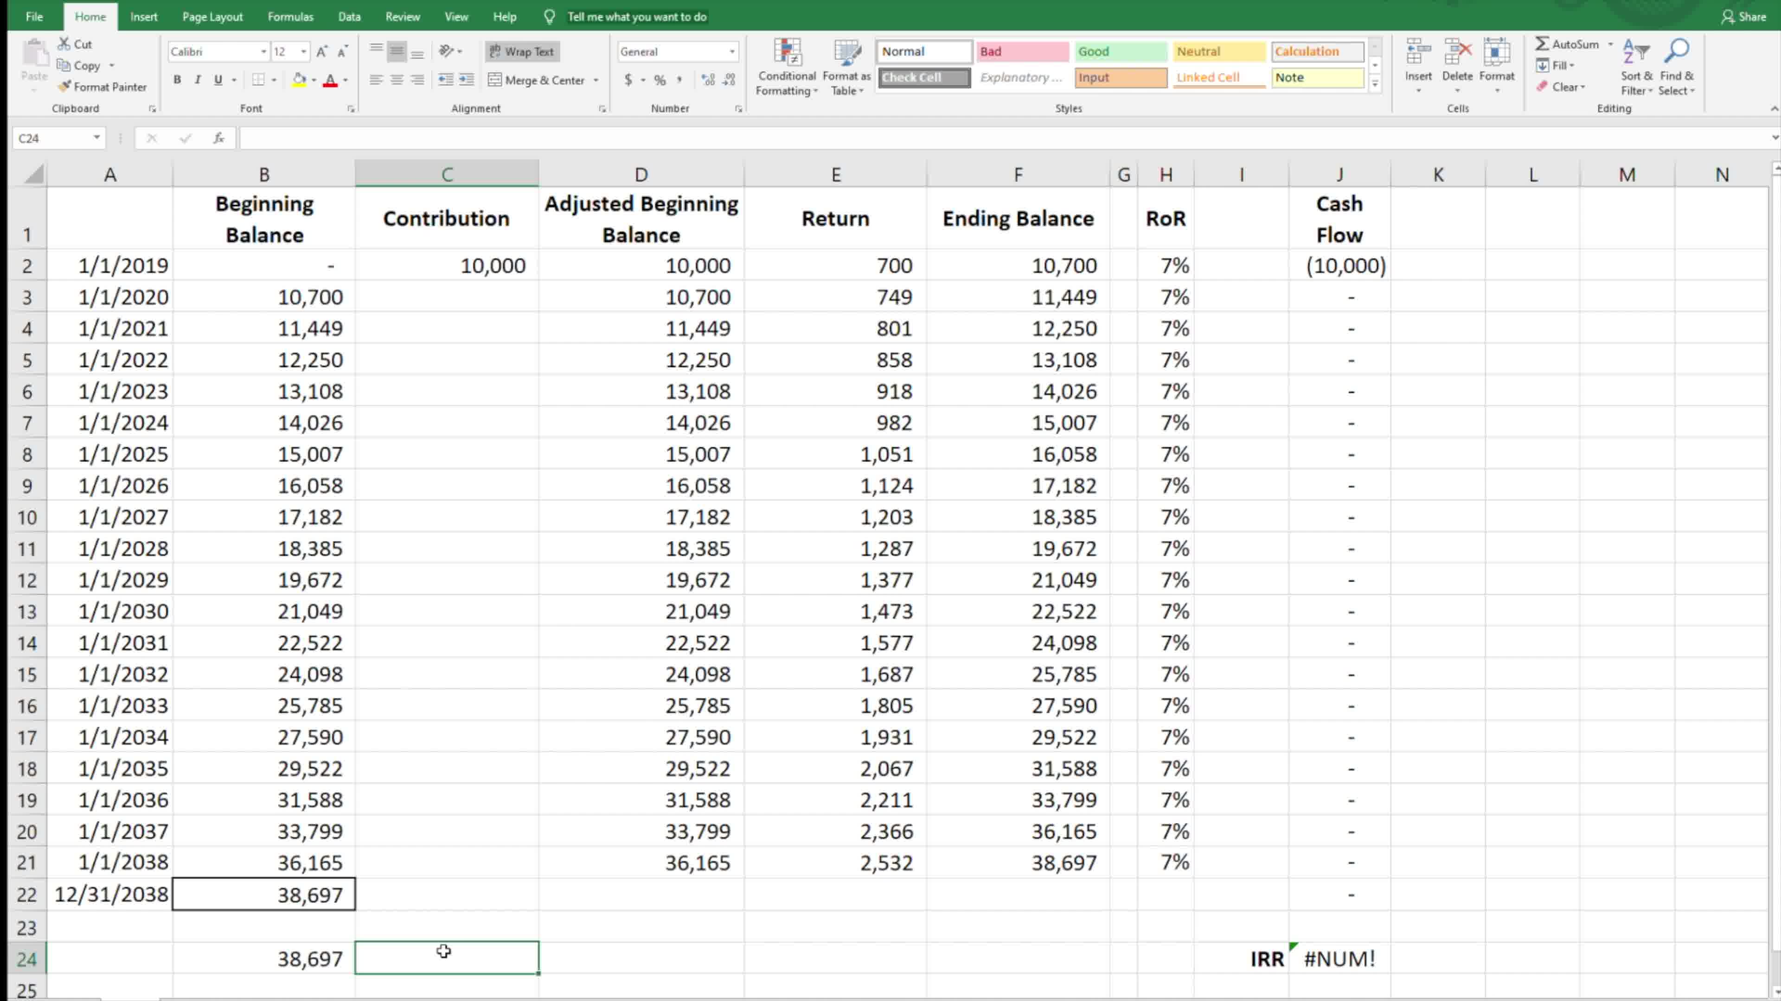Click the Increase Font Size icon
1781x1001 pixels.
pyautogui.click(x=321, y=51)
